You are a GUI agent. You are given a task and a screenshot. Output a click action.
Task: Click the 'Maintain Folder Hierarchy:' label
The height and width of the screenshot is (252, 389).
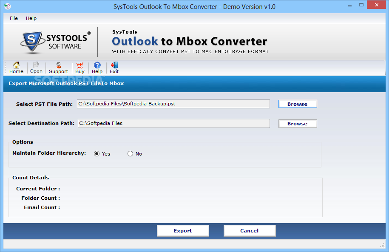coord(49,153)
